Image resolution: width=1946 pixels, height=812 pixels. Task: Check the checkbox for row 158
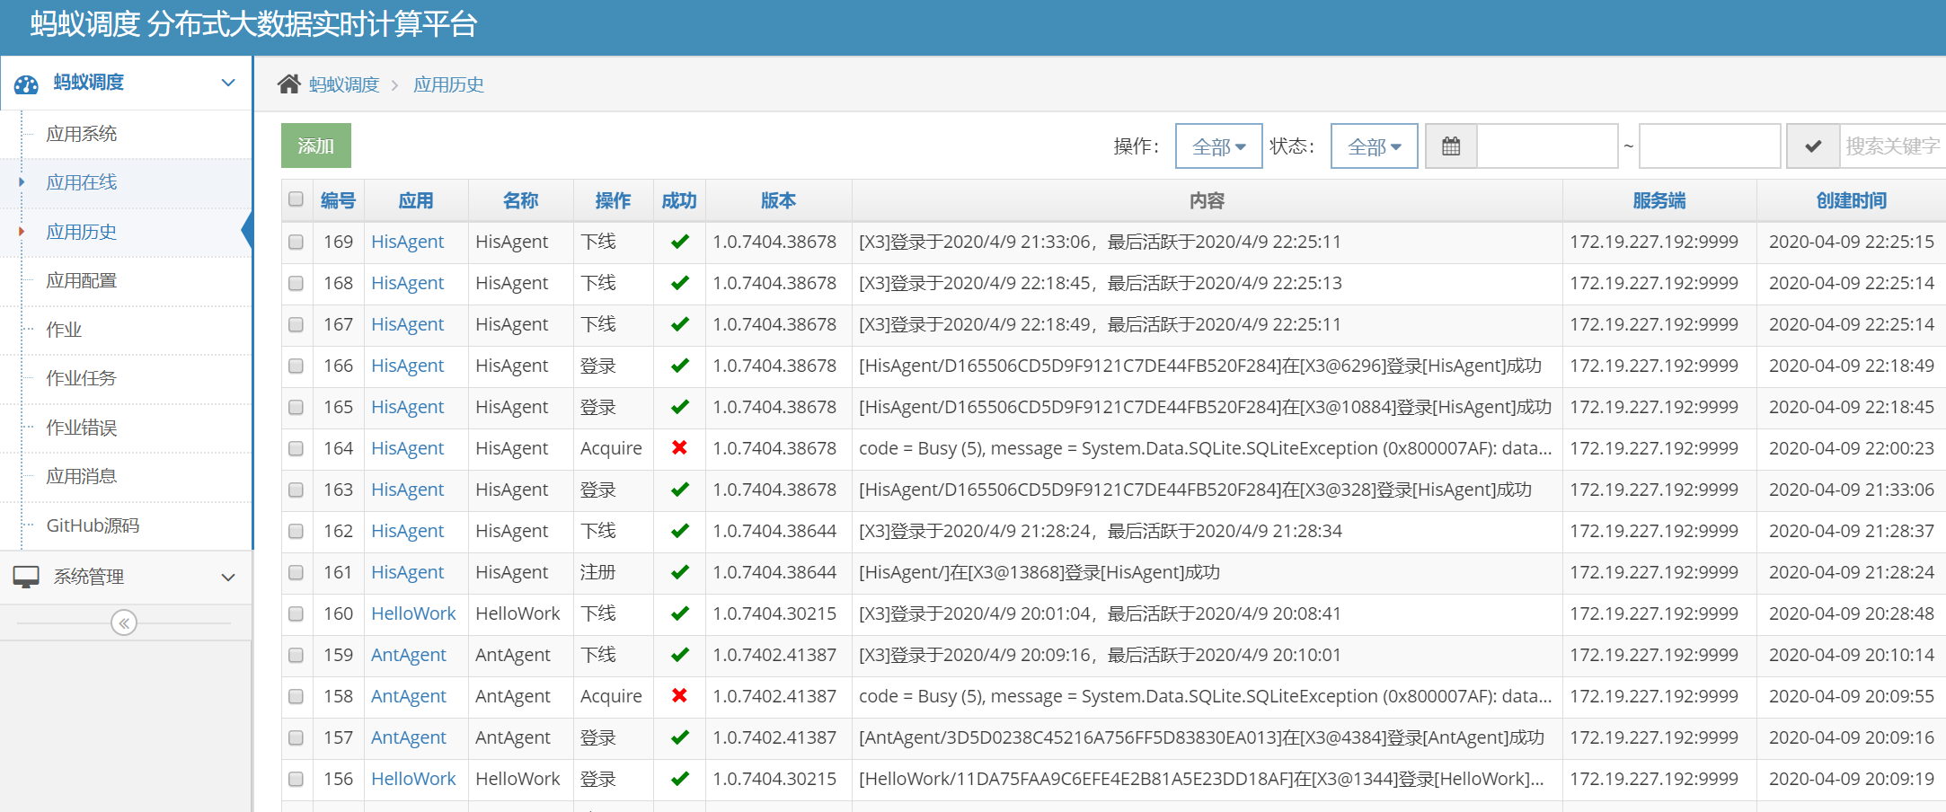click(x=296, y=696)
